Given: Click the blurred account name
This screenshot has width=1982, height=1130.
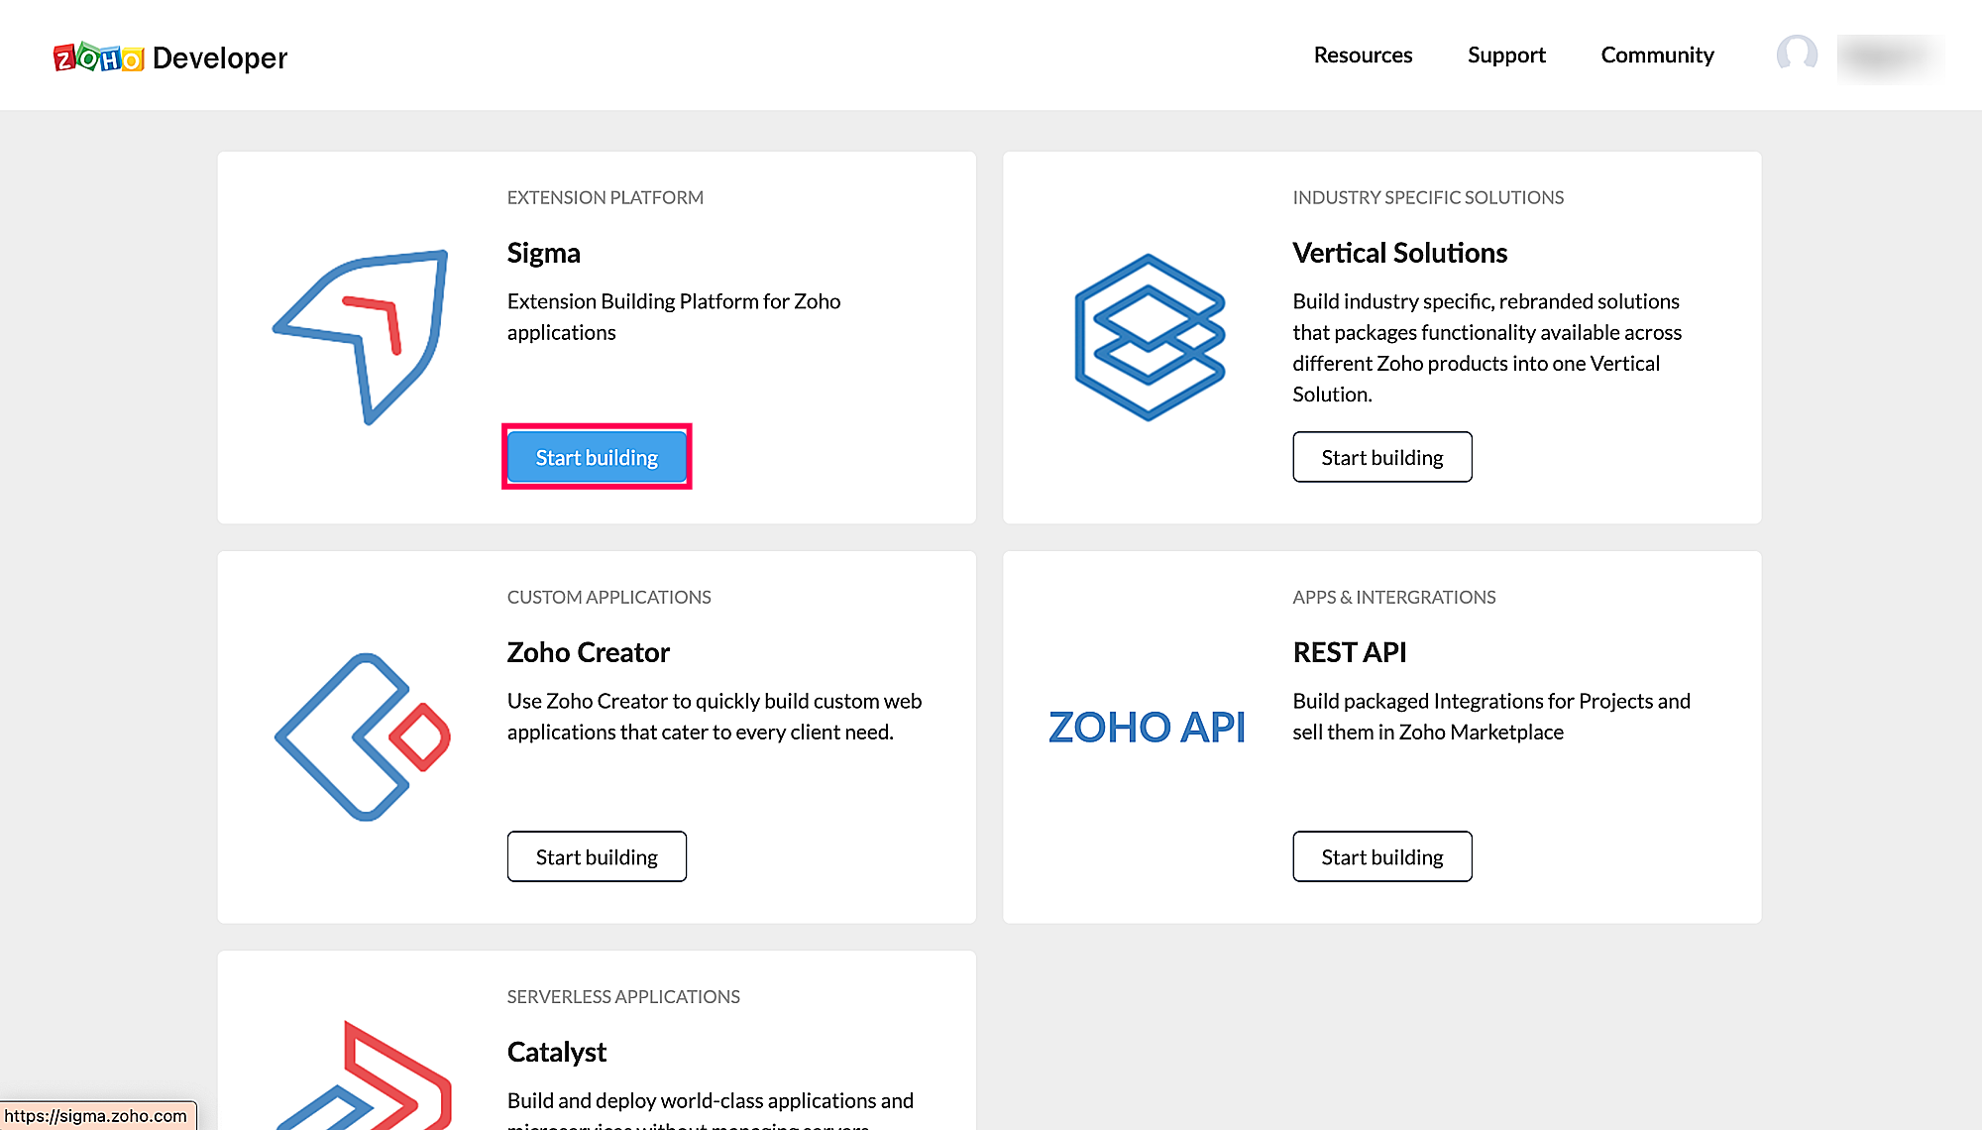Looking at the screenshot, I should click(x=1889, y=56).
